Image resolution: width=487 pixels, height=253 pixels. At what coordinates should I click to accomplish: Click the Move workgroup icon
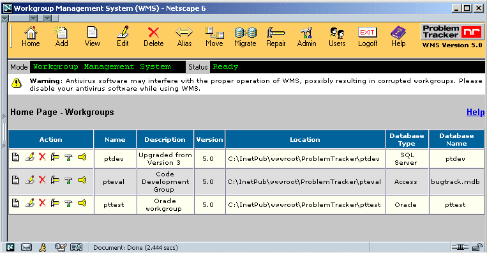[214, 36]
